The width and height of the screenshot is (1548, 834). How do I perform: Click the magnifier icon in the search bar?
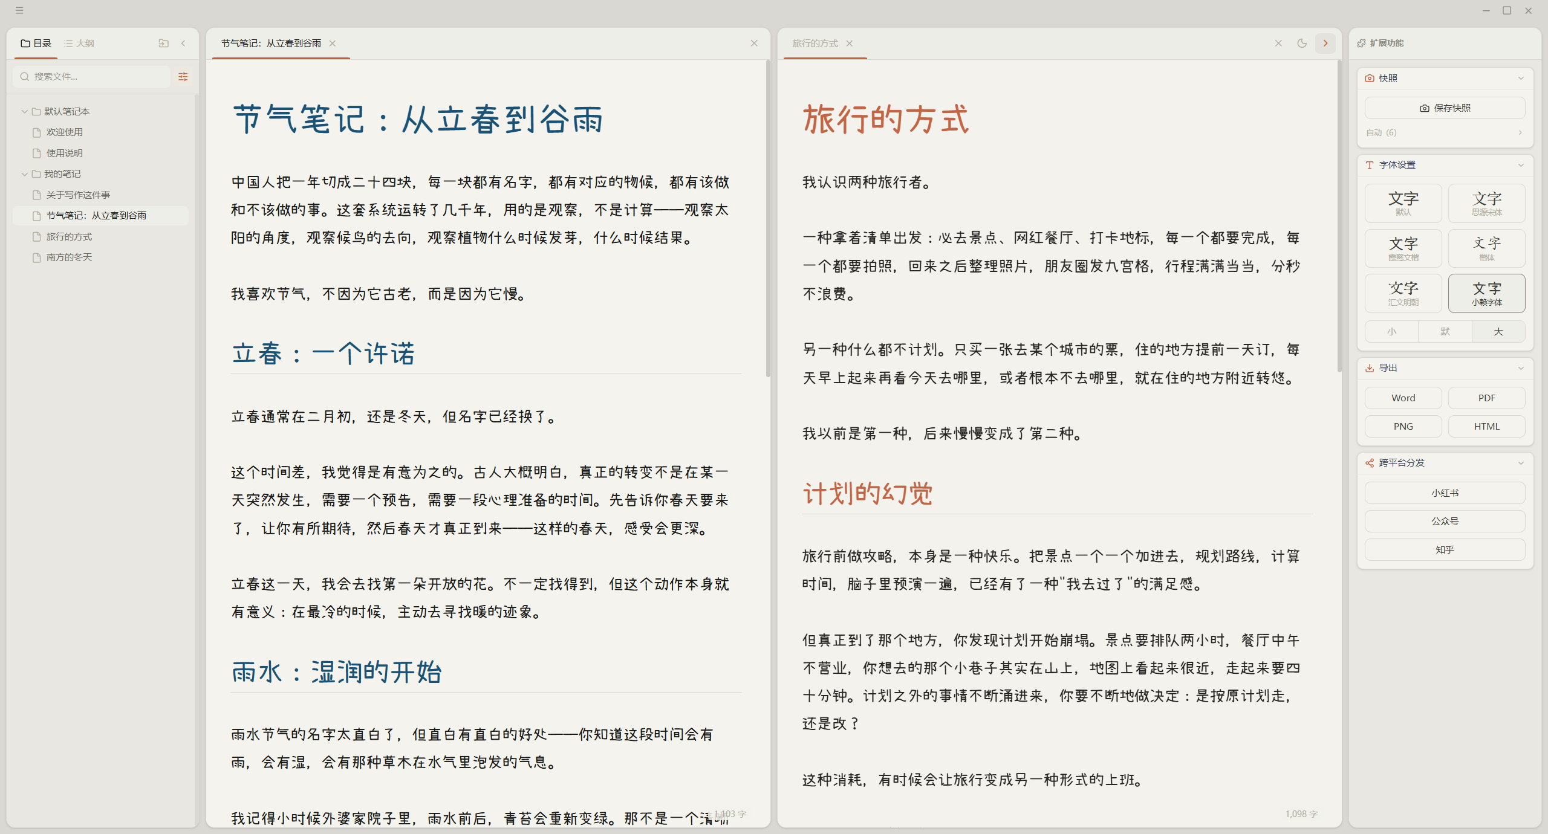pyautogui.click(x=24, y=77)
